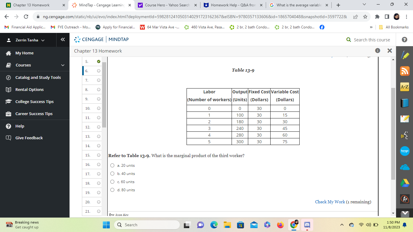The width and height of the screenshot is (413, 232).
Task: Open the highlighter annotation tool in MindTap sidebar
Action: (x=405, y=55)
